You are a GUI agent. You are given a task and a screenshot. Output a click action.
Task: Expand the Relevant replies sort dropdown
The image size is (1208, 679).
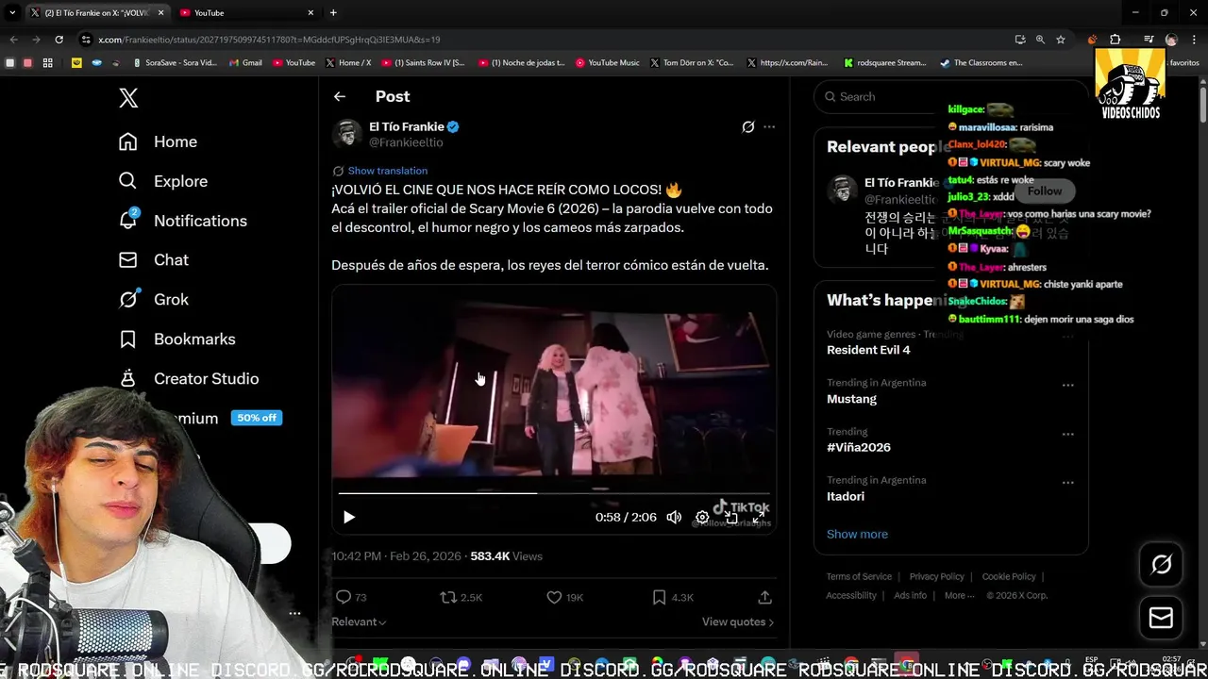(359, 621)
